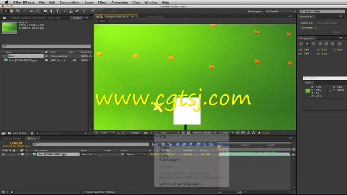Screen dimensions: 347x195
Task: Select the Brush tool
Action: 65,11
